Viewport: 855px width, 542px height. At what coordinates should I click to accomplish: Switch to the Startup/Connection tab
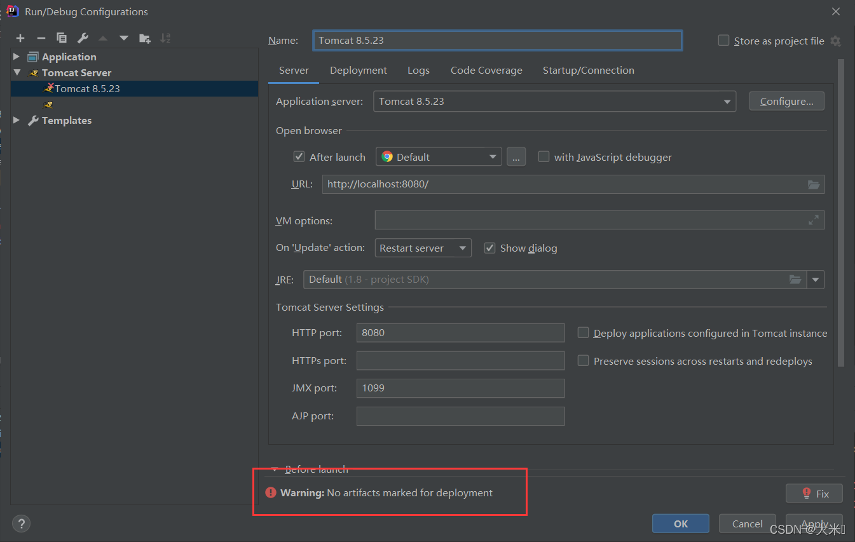coord(588,71)
